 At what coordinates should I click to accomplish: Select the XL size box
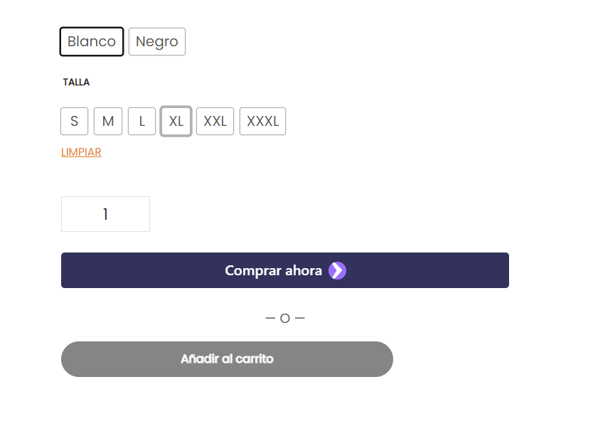176,121
